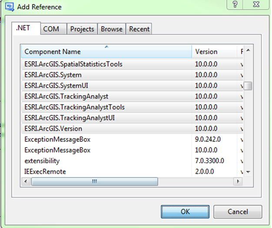Click the help question mark button
This screenshot has width=272, height=228.
tap(235, 4)
